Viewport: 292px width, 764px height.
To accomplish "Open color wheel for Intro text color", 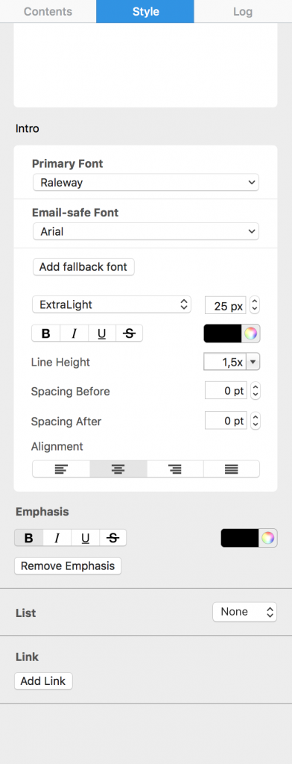I will 250,334.
